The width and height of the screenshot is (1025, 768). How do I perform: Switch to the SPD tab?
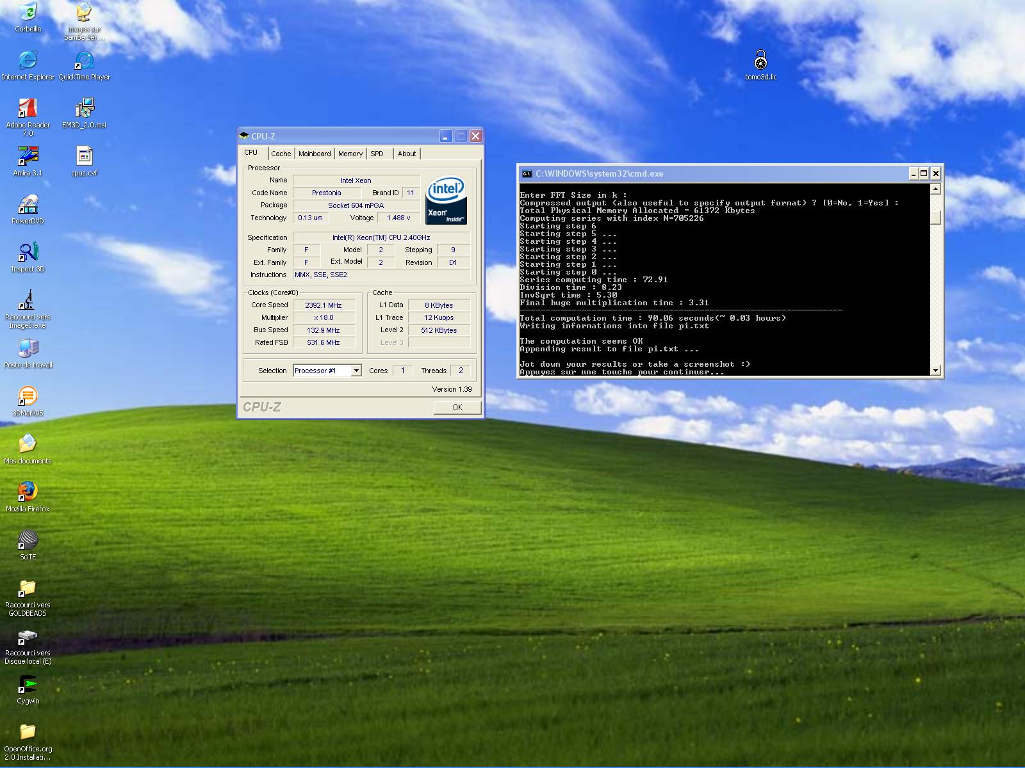pyautogui.click(x=377, y=154)
